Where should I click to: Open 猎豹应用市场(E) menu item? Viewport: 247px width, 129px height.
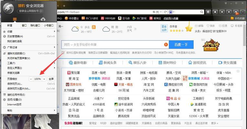(29, 95)
